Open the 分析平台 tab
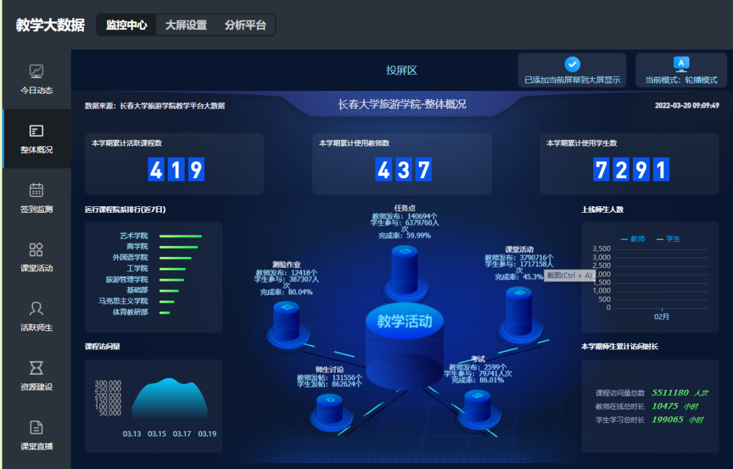The width and height of the screenshot is (733, 469). (245, 25)
